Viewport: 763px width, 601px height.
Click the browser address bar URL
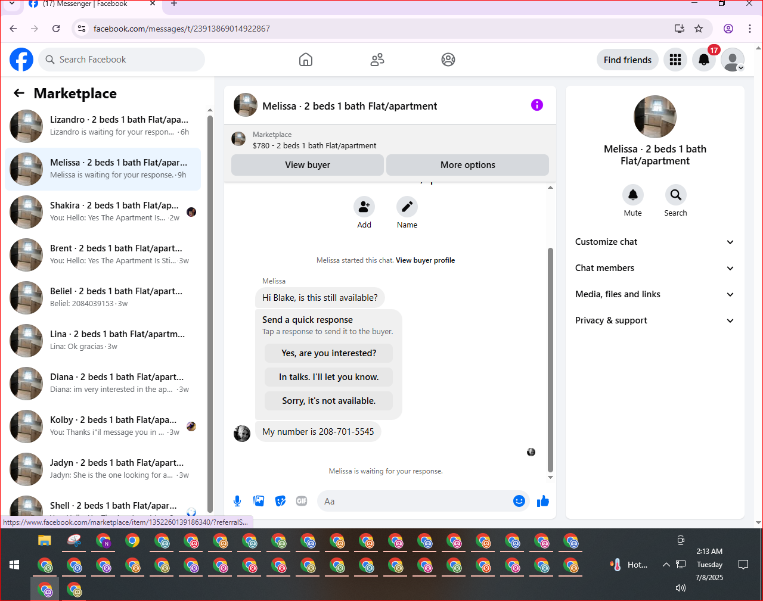182,29
